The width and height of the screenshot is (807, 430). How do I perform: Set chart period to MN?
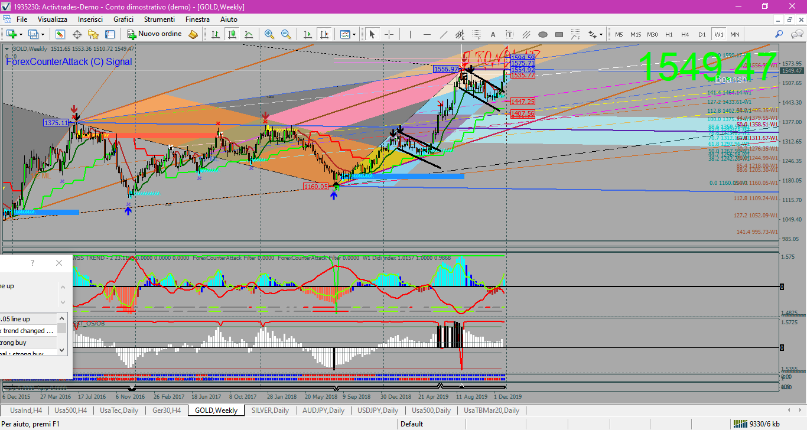tap(734, 34)
